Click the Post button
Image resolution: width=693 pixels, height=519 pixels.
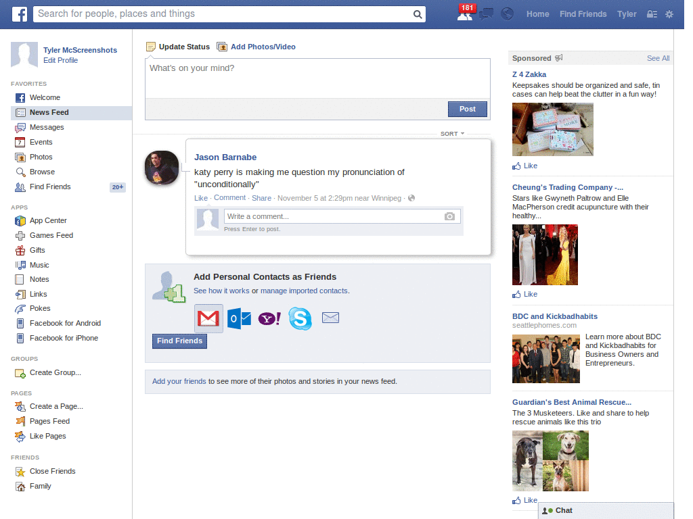[467, 109]
